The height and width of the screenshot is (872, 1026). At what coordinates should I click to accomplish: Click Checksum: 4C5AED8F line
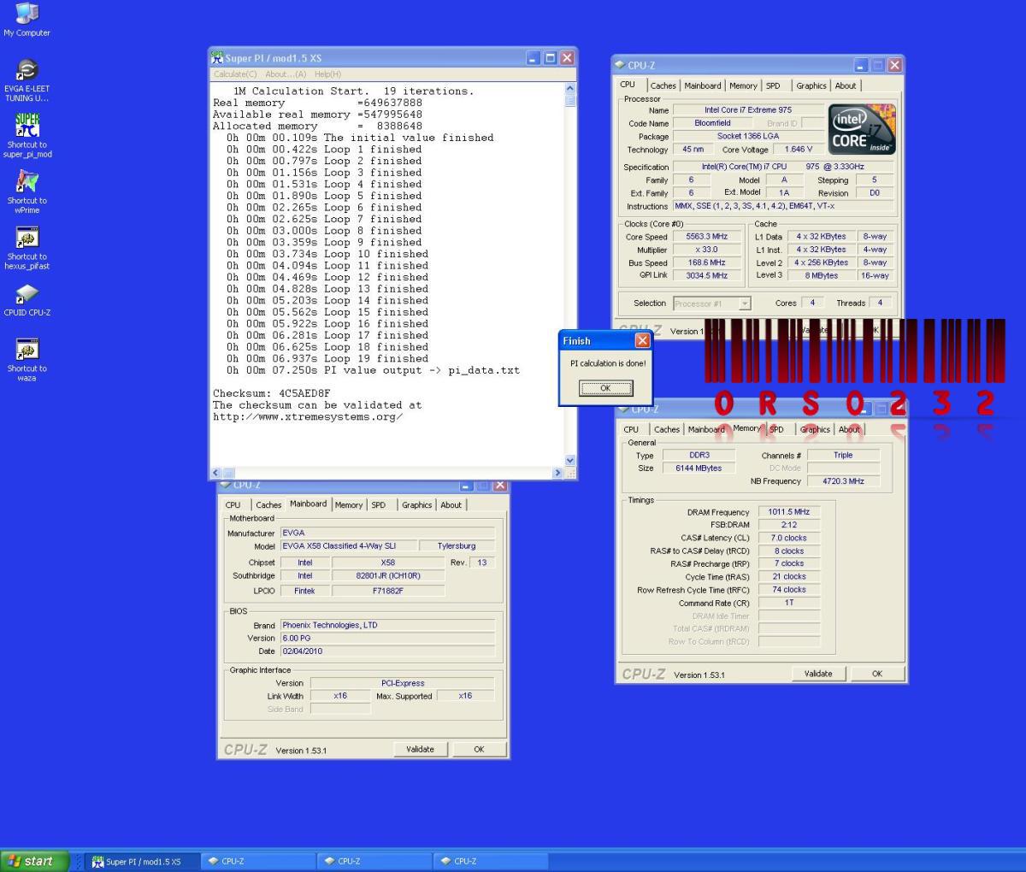coord(271,393)
